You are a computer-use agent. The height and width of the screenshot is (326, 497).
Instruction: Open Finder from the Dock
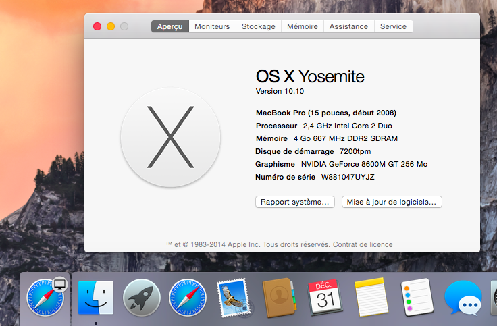click(x=96, y=298)
